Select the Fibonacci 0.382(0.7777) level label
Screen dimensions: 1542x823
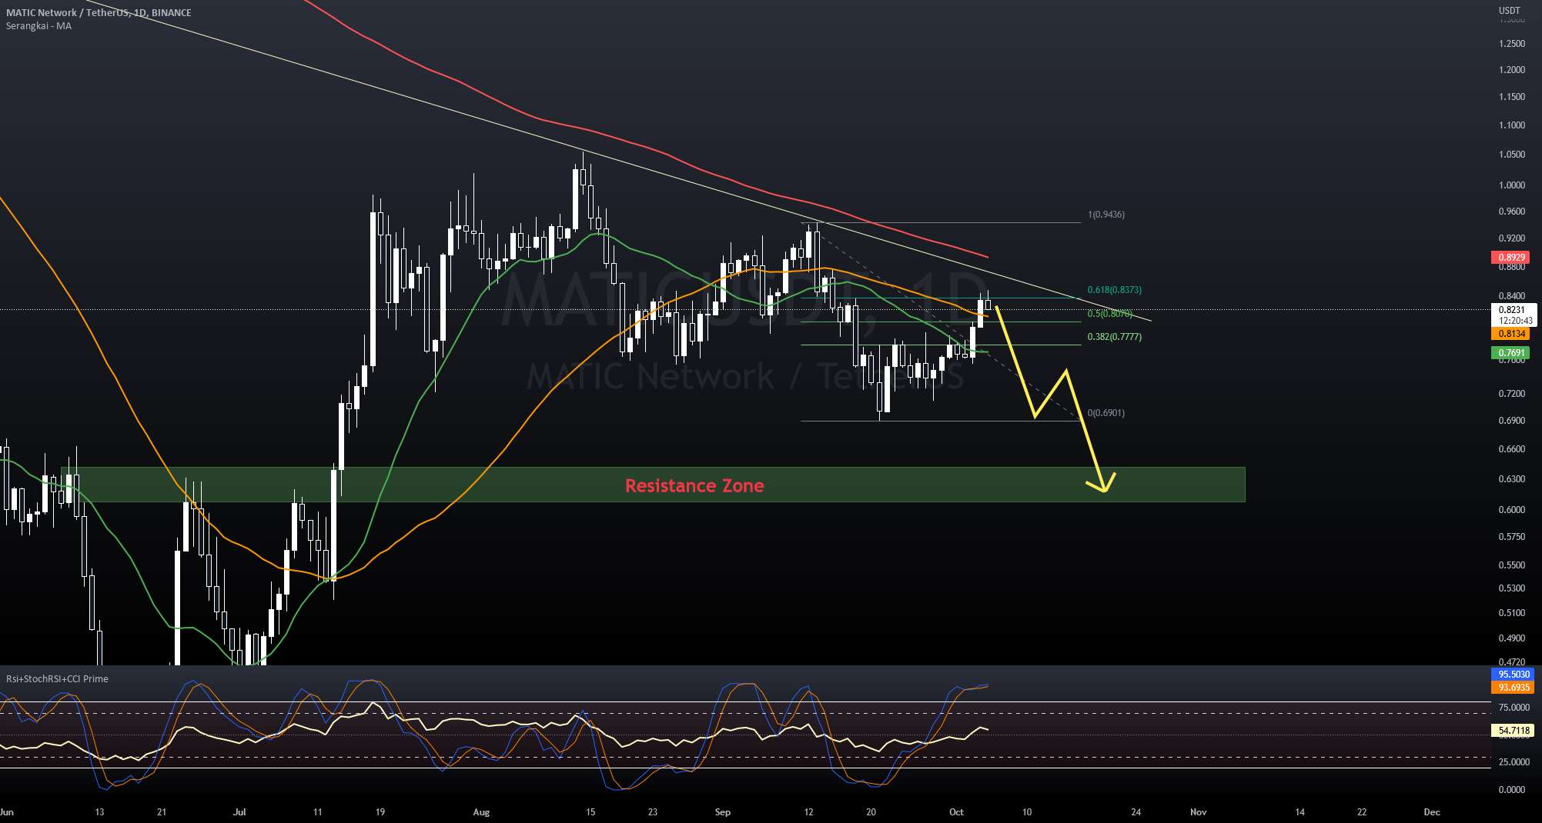pos(1114,337)
